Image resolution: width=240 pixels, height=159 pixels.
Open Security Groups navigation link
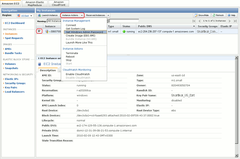click(15, 83)
